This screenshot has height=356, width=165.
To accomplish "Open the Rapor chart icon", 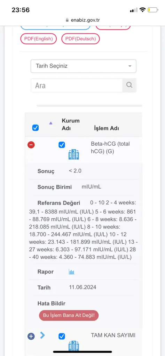I will point(72,272).
